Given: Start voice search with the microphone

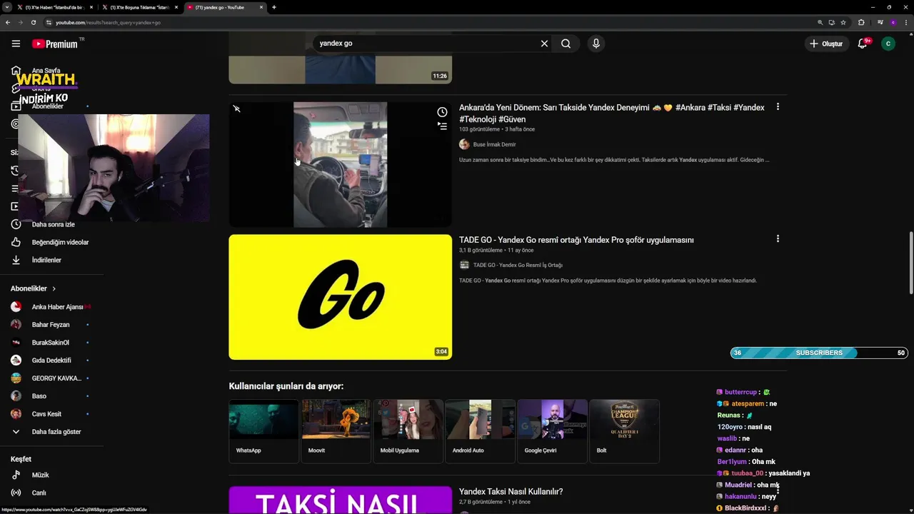Looking at the screenshot, I should coord(596,44).
